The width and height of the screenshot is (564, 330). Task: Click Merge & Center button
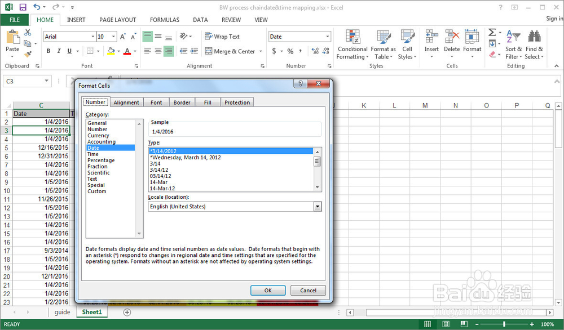point(230,51)
